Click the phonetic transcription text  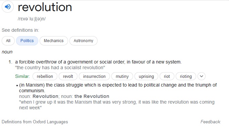pyautogui.click(x=32, y=19)
